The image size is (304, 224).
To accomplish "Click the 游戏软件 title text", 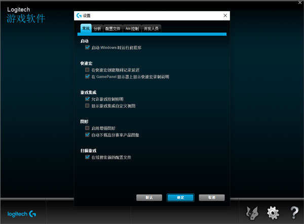I will [26, 18].
